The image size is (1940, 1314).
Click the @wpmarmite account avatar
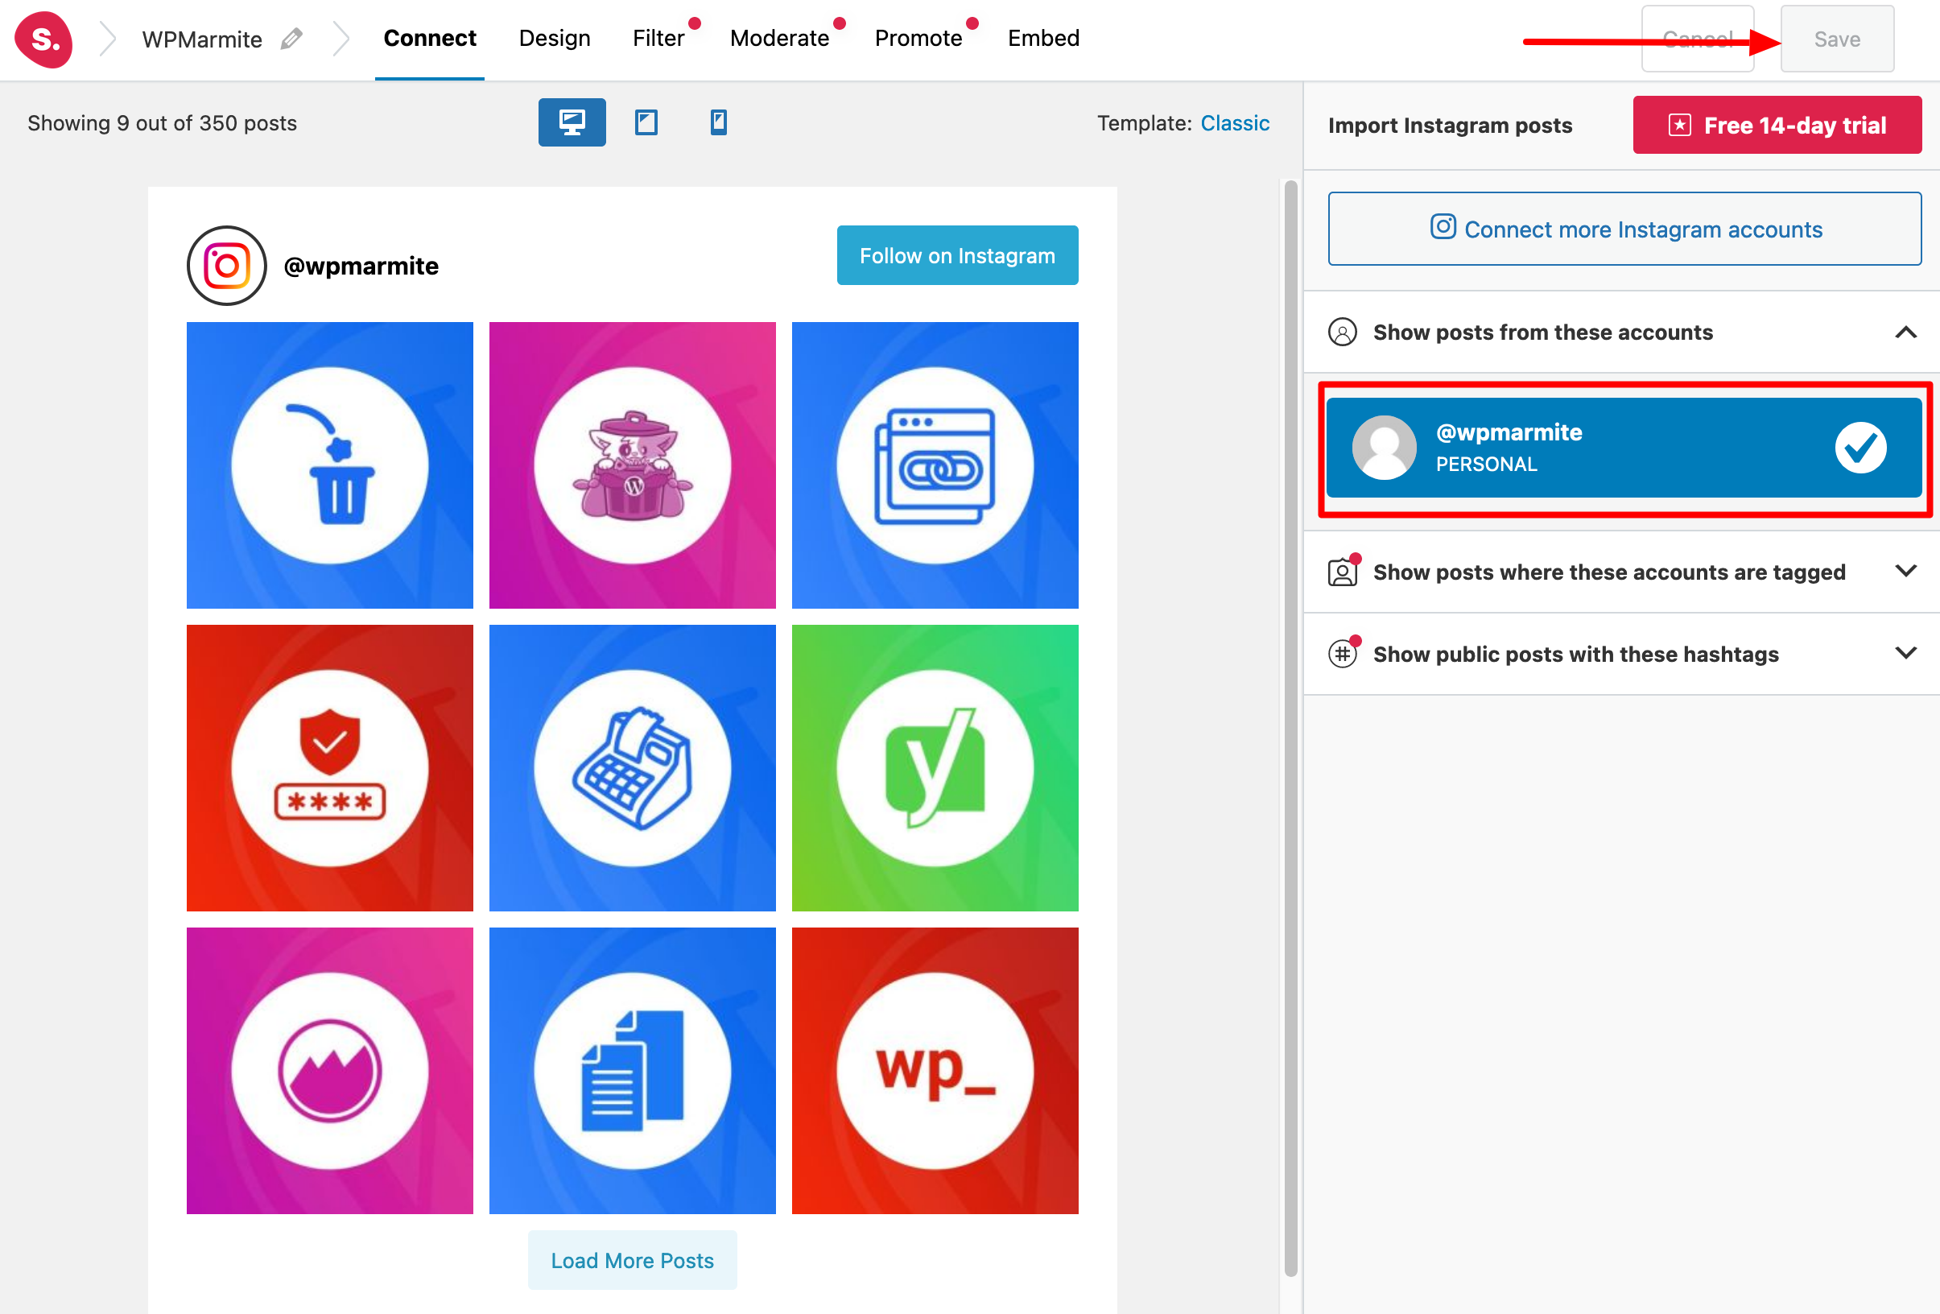1384,448
